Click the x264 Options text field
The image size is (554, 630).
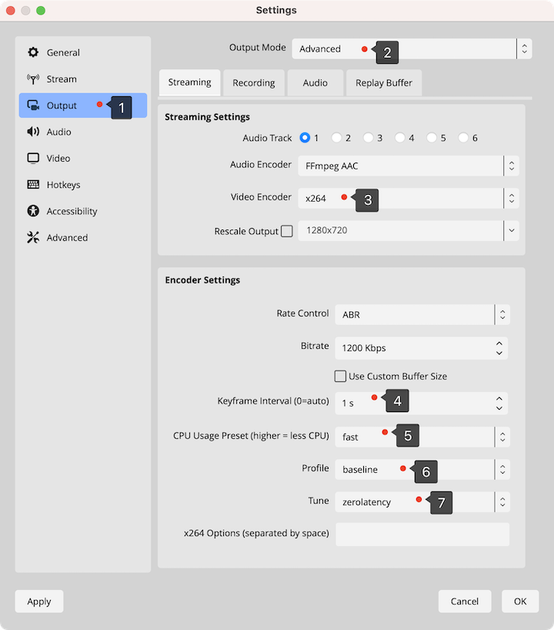(422, 534)
